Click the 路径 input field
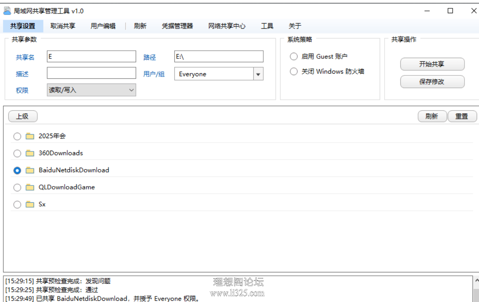The image size is (479, 302). (219, 56)
